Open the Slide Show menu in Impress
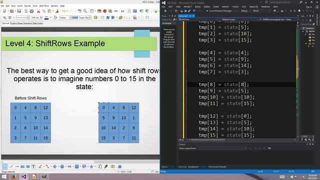This screenshot has width=320, height=180. point(44,5)
